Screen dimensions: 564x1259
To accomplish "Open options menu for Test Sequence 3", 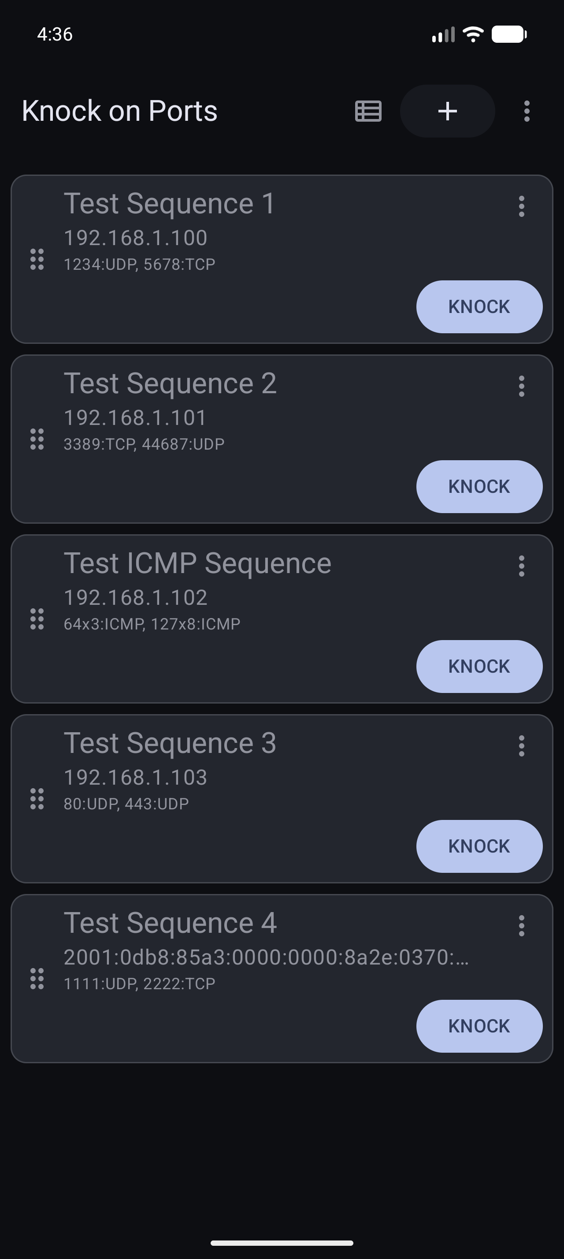I will (x=522, y=746).
